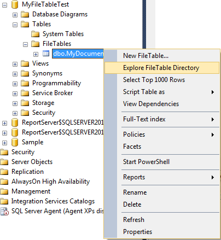This screenshot has height=240, width=221.
Task: Click the Storage folder icon
Action: [25, 103]
